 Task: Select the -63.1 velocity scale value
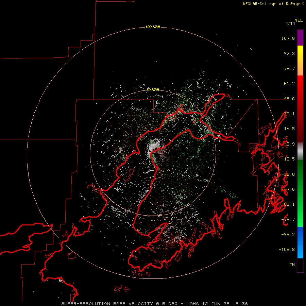(x=288, y=204)
